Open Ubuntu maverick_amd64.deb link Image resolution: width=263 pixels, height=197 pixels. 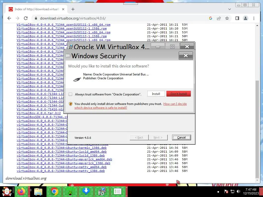64,159
